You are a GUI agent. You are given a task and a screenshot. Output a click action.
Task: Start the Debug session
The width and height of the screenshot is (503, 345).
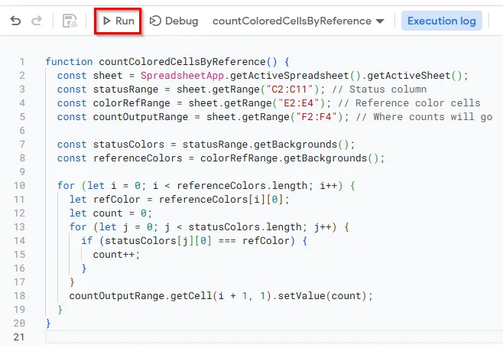(174, 21)
